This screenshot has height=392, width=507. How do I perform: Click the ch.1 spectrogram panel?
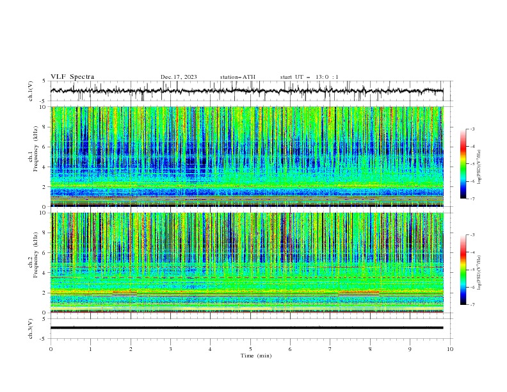(247, 156)
